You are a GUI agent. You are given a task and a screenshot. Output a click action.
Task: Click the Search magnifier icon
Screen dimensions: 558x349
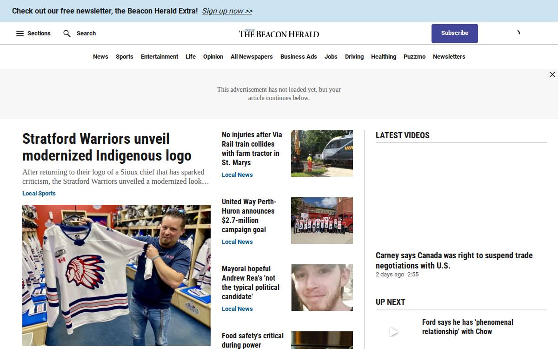pyautogui.click(x=67, y=34)
